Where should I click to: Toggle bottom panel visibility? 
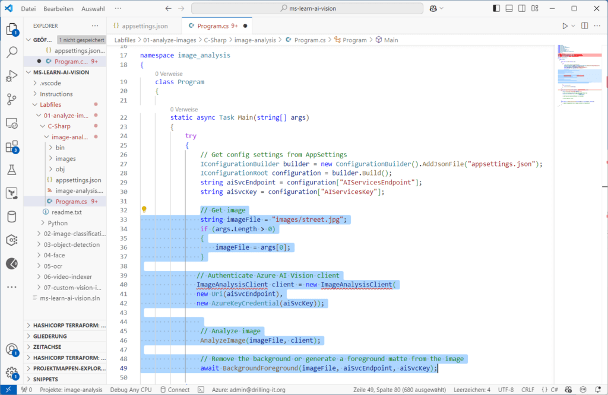click(509, 8)
